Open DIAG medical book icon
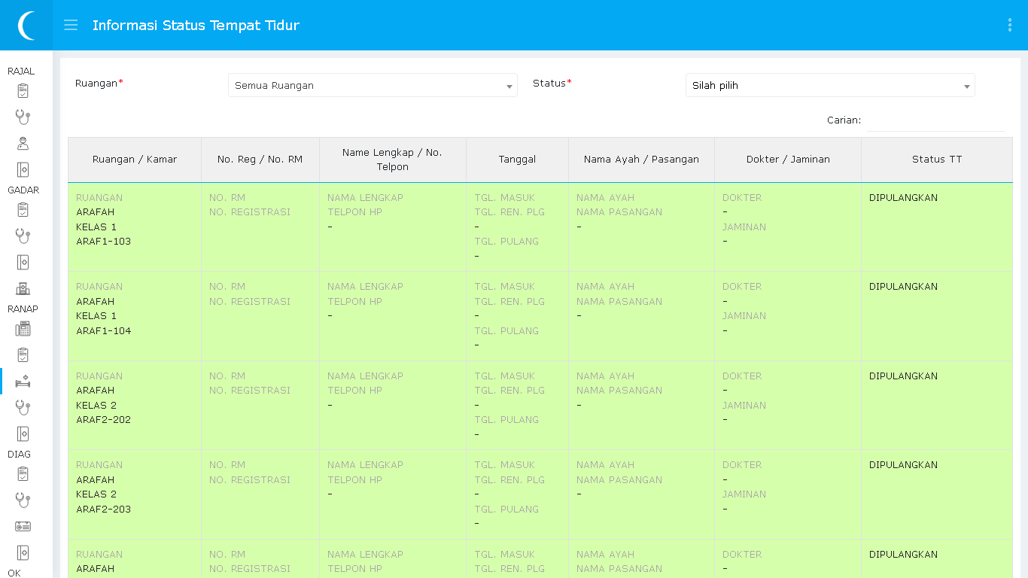This screenshot has width=1028, height=578. (23, 552)
